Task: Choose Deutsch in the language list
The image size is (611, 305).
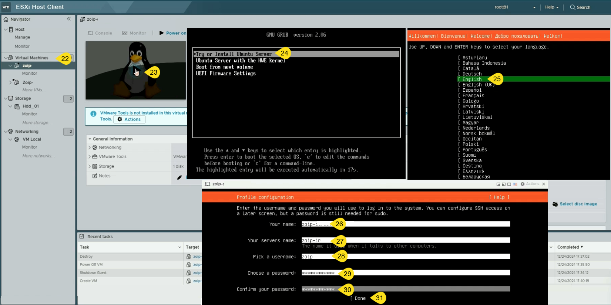Action: [472, 74]
